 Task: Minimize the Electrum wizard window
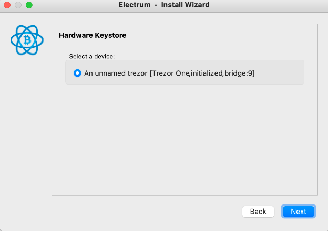click(x=18, y=5)
